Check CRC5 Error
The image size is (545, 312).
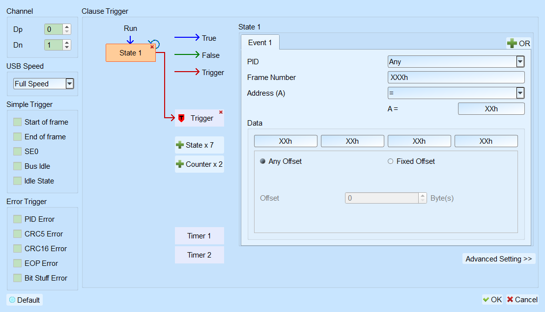pyautogui.click(x=17, y=234)
